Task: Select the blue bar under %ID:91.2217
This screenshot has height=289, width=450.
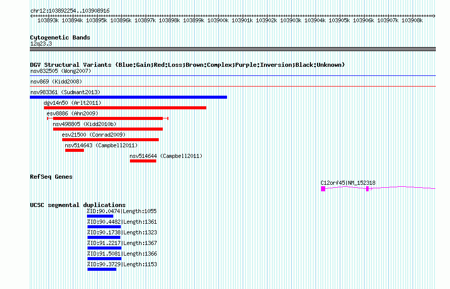Action: tap(105, 248)
